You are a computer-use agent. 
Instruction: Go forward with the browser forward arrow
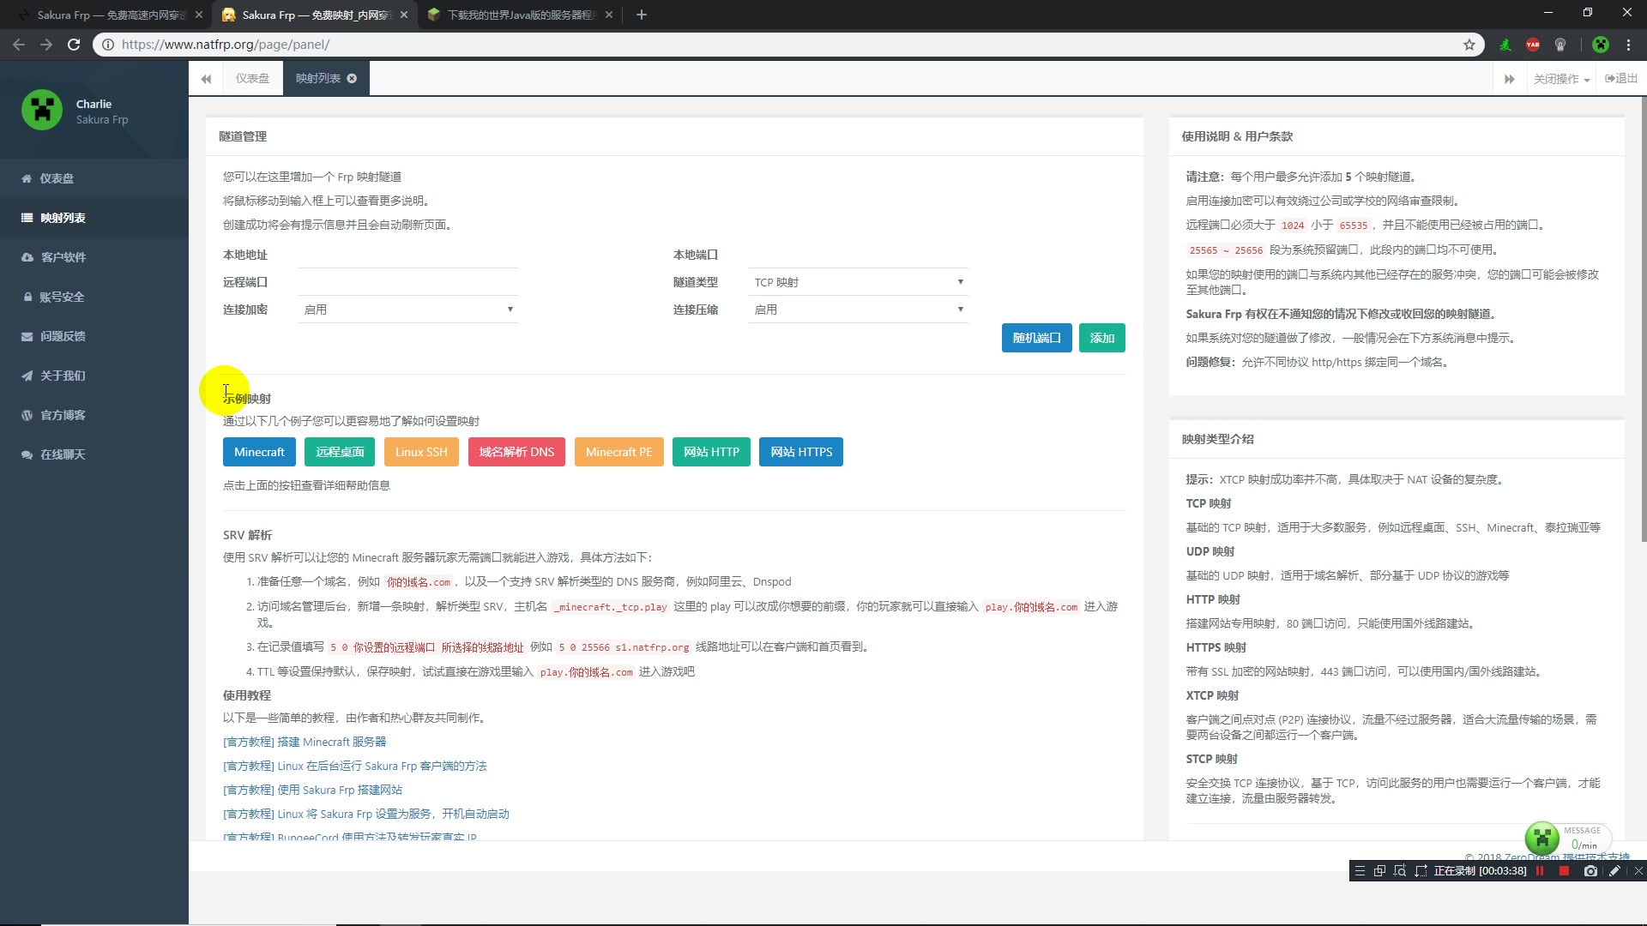coord(46,45)
